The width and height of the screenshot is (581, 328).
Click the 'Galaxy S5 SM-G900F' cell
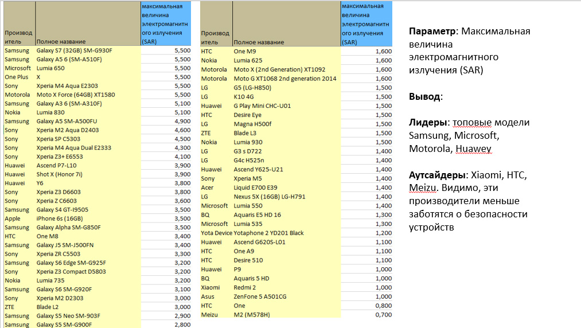[x=88, y=325]
